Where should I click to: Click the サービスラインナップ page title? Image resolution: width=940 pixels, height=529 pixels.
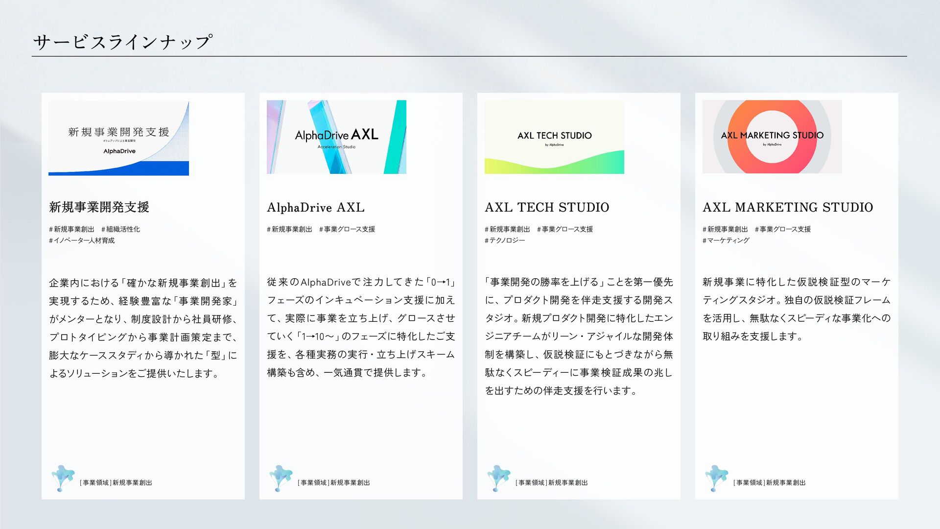pos(122,42)
